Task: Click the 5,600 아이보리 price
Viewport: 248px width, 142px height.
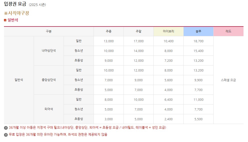Action: click(x=168, y=80)
